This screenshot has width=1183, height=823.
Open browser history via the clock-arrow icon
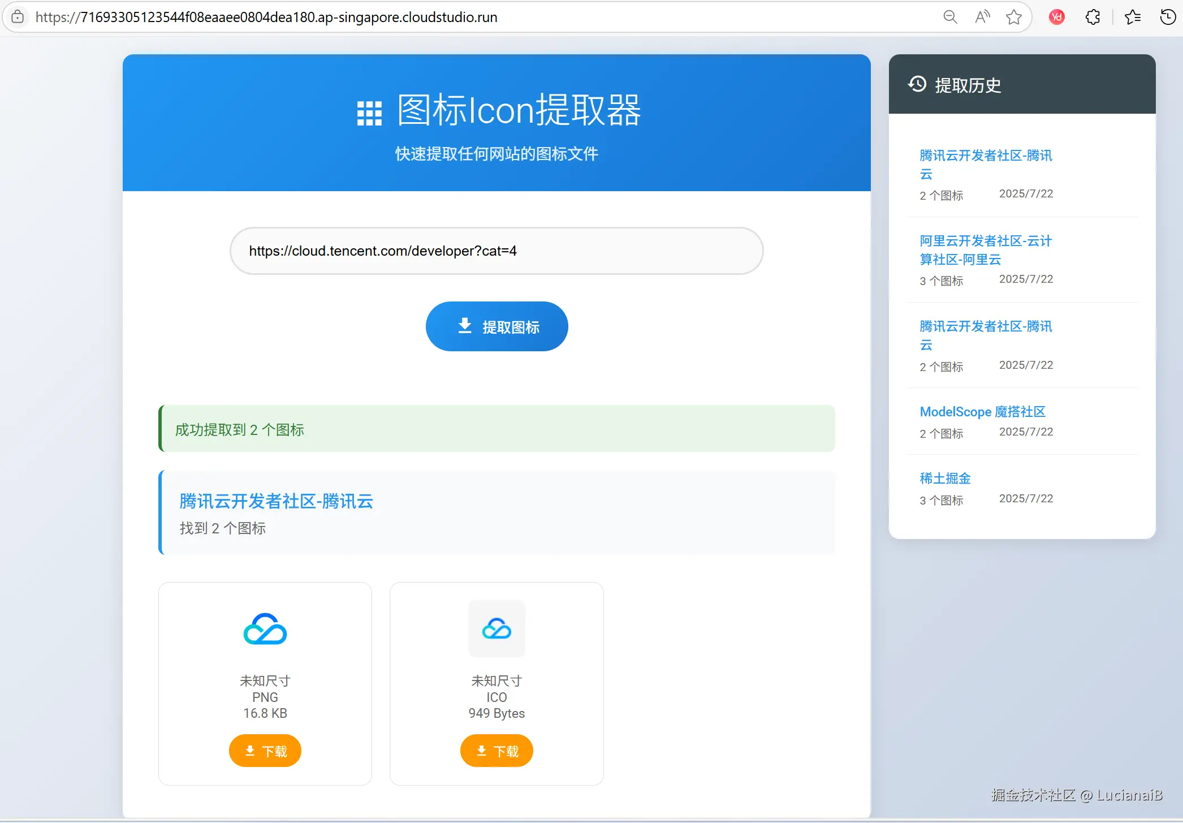tap(1167, 17)
